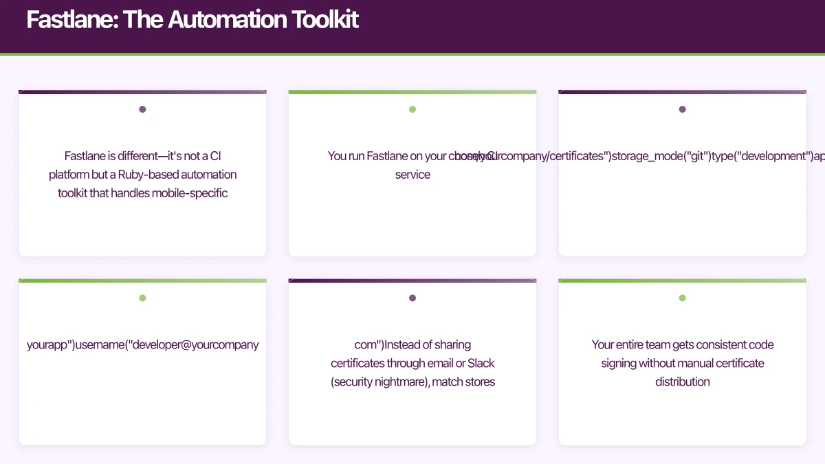Click the card mentioning manual certificate distribution

pyautogui.click(x=682, y=363)
